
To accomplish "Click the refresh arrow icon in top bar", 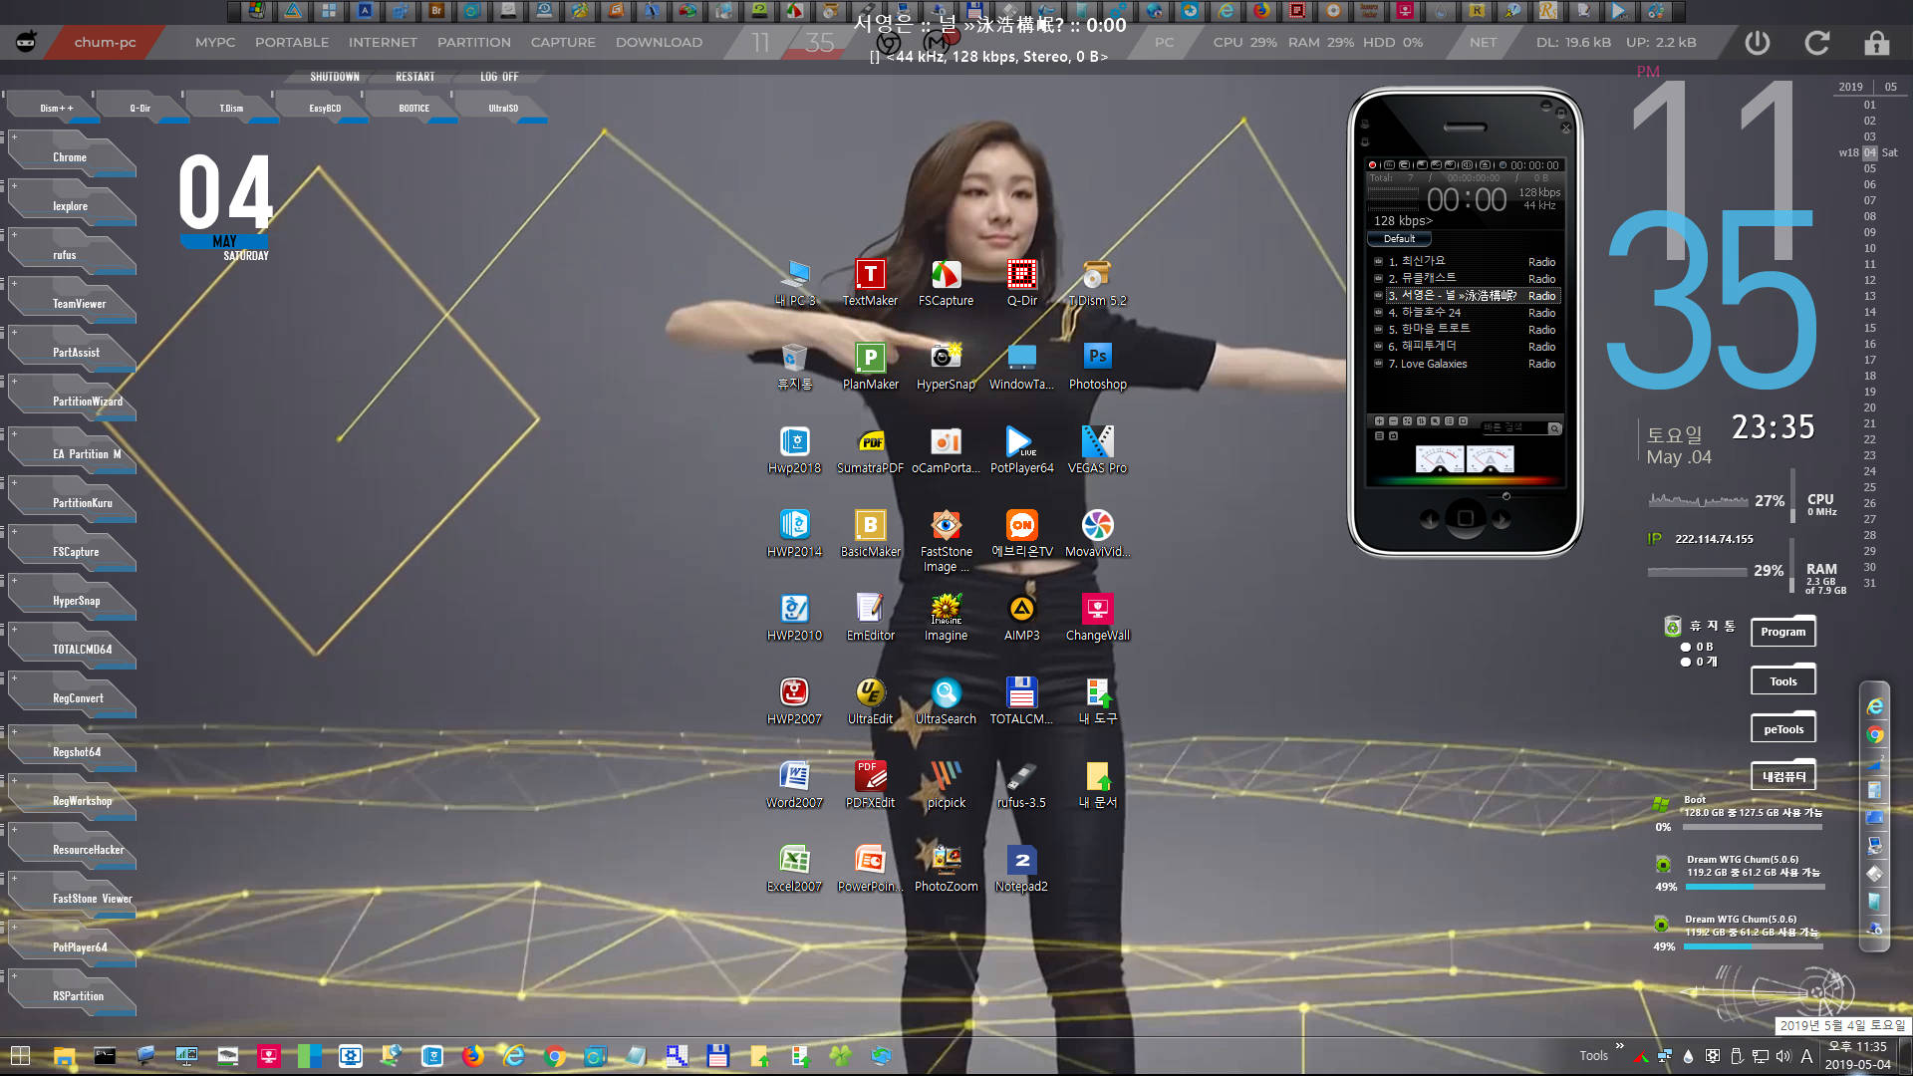I will pyautogui.click(x=1816, y=43).
